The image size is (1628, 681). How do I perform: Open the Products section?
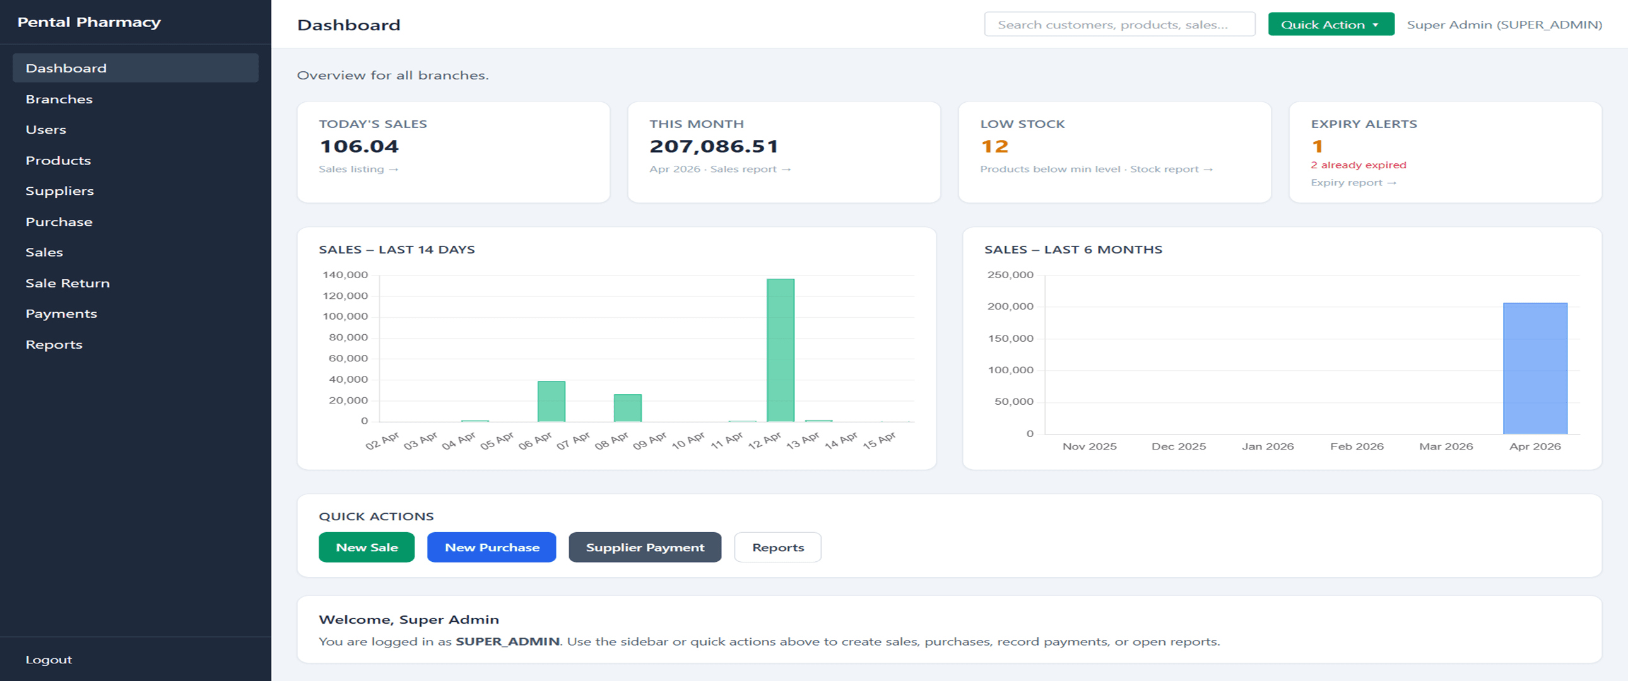click(57, 160)
